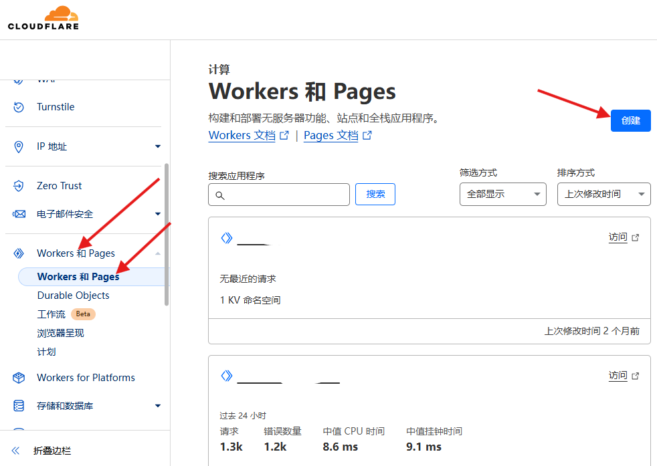Click the 中值 CPU 时间 value 8.6 ms

tap(341, 447)
